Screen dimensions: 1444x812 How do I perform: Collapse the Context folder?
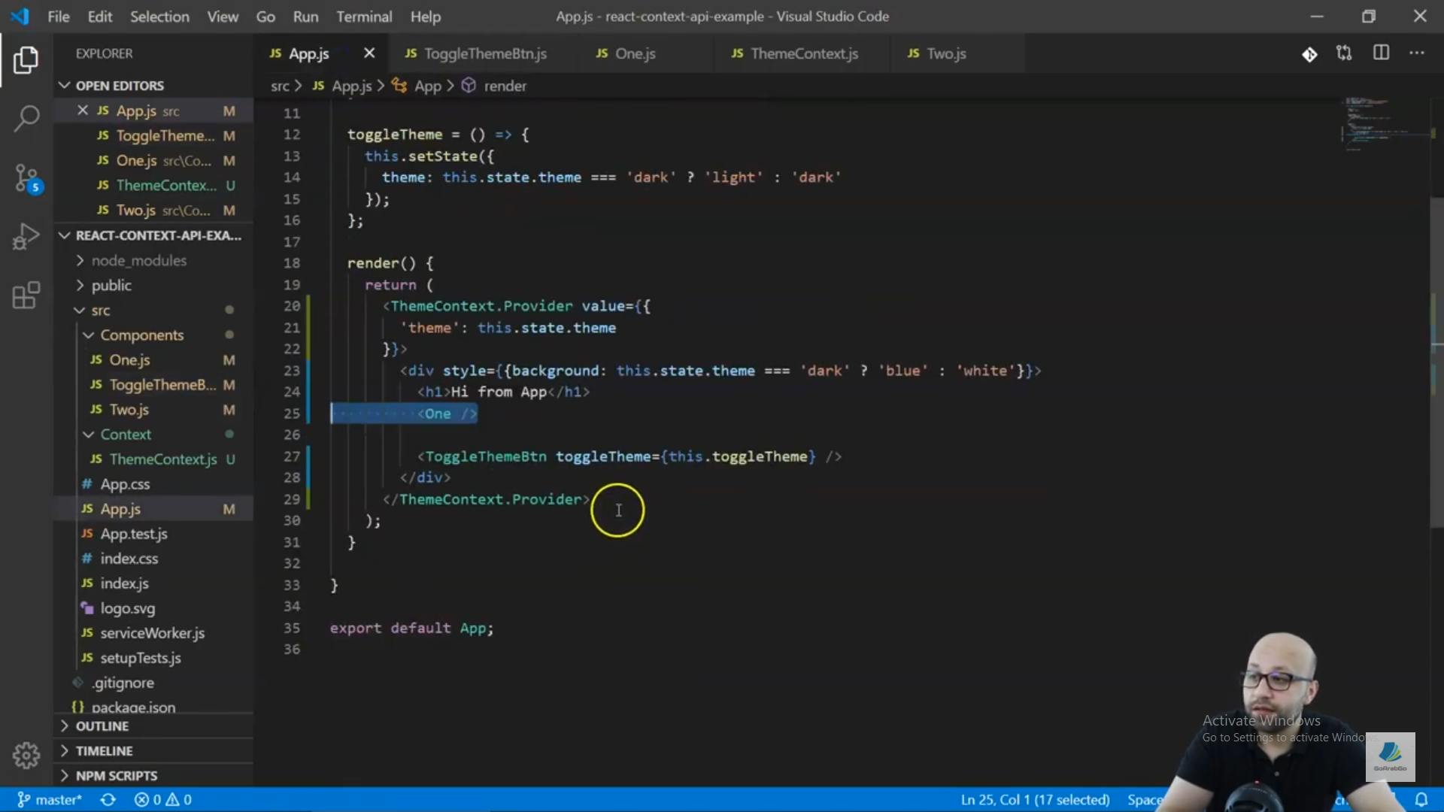(153, 434)
